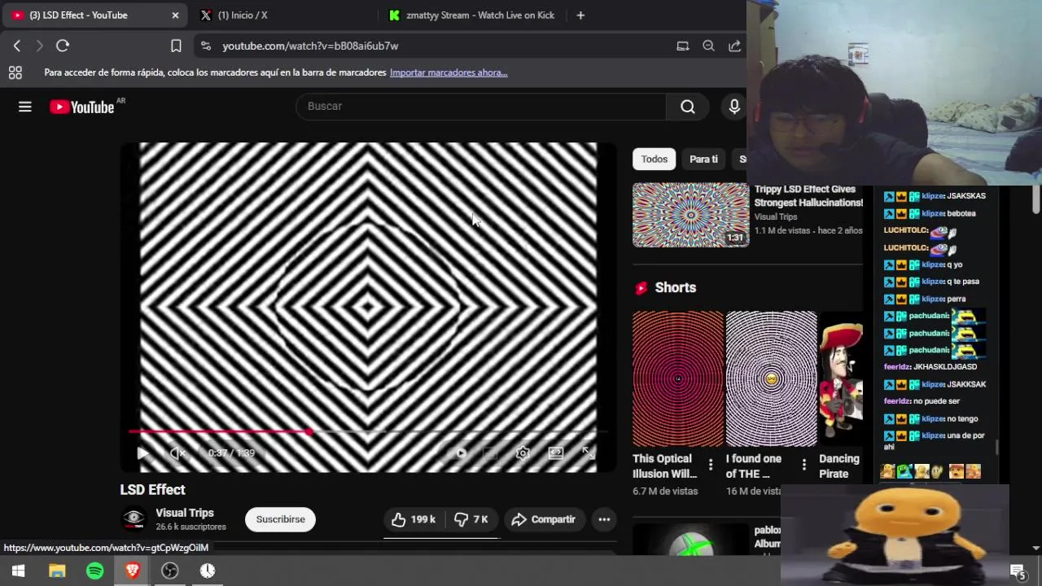This screenshot has width=1042, height=586.
Task: Select the Para ti filter chip
Action: [703, 159]
